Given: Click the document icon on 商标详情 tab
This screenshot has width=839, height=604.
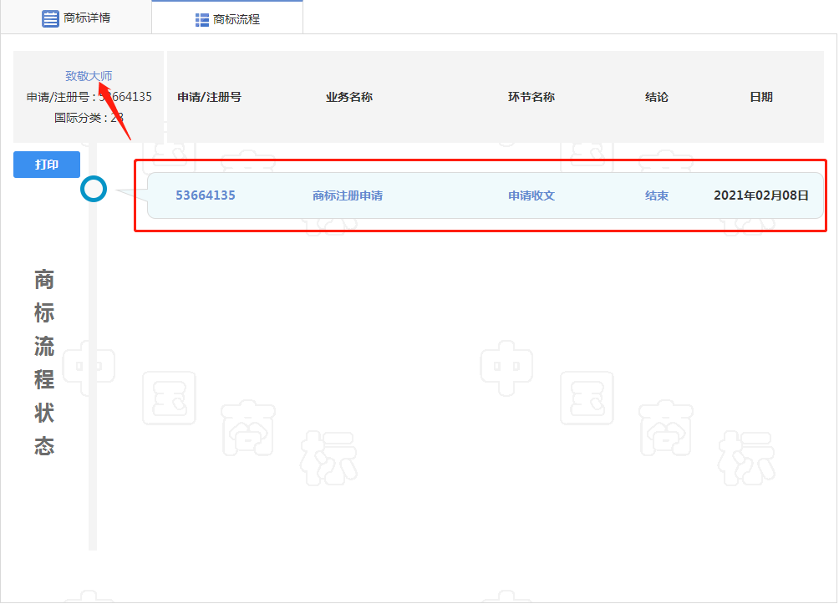Looking at the screenshot, I should click(50, 18).
